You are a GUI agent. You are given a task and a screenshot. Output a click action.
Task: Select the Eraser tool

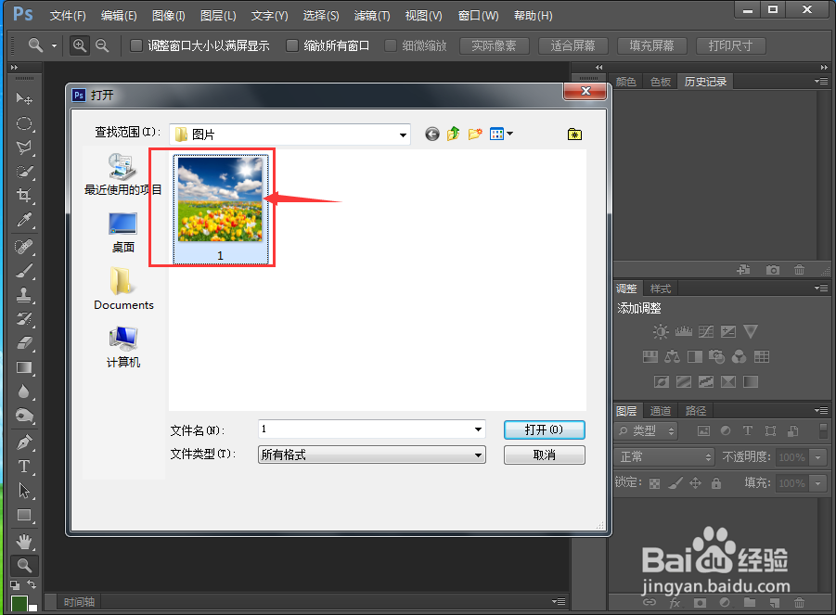point(24,342)
